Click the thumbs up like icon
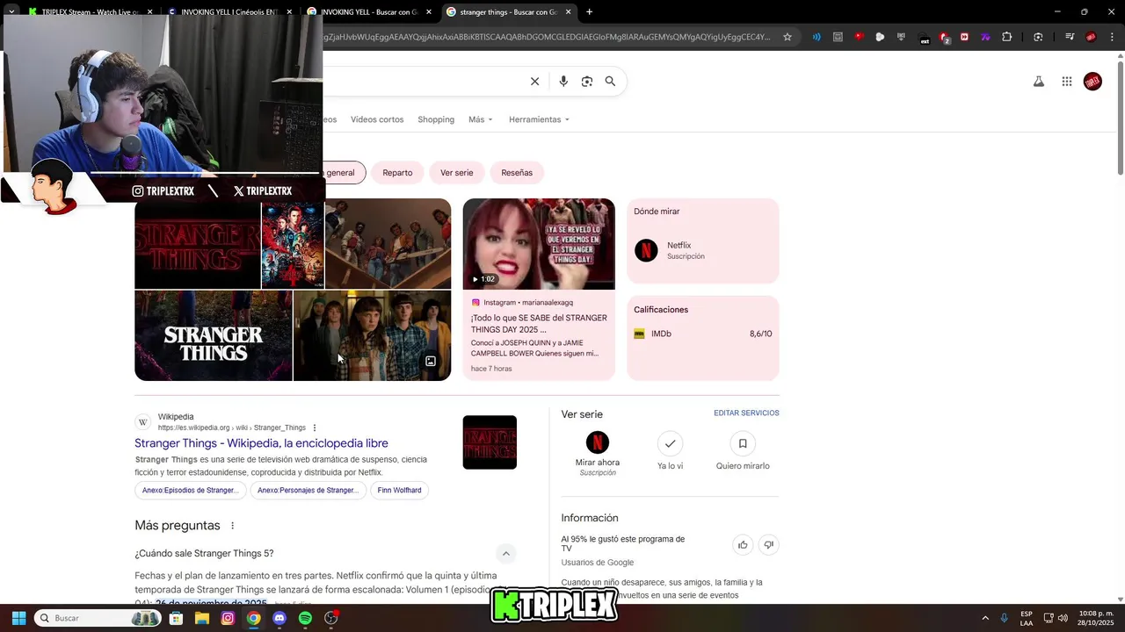Viewport: 1125px width, 632px height. click(743, 545)
